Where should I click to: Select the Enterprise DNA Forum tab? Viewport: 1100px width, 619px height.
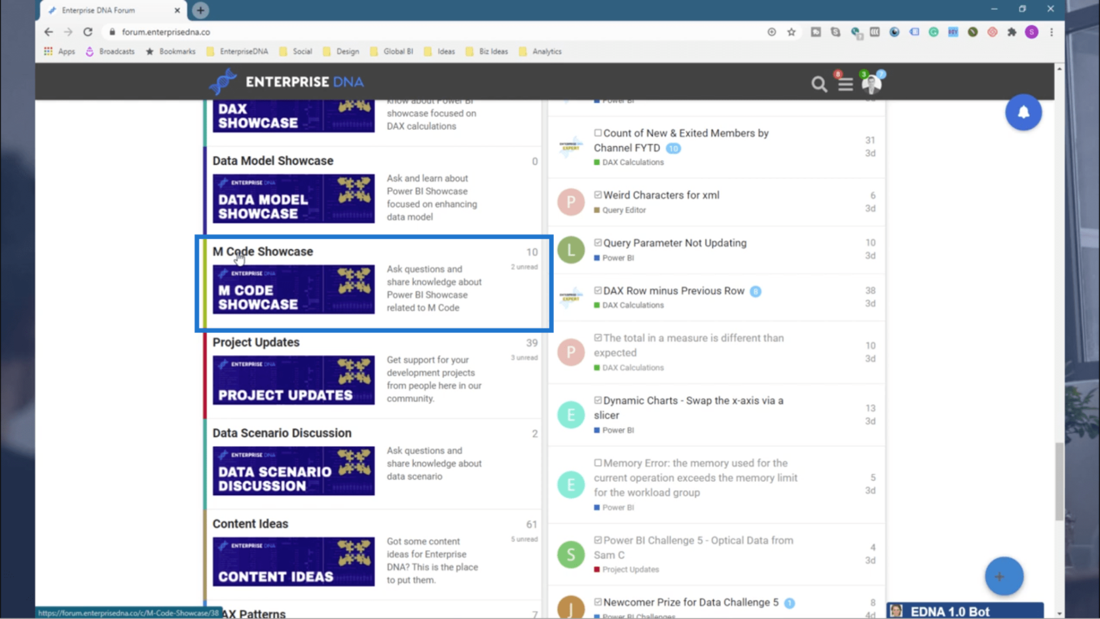point(113,10)
